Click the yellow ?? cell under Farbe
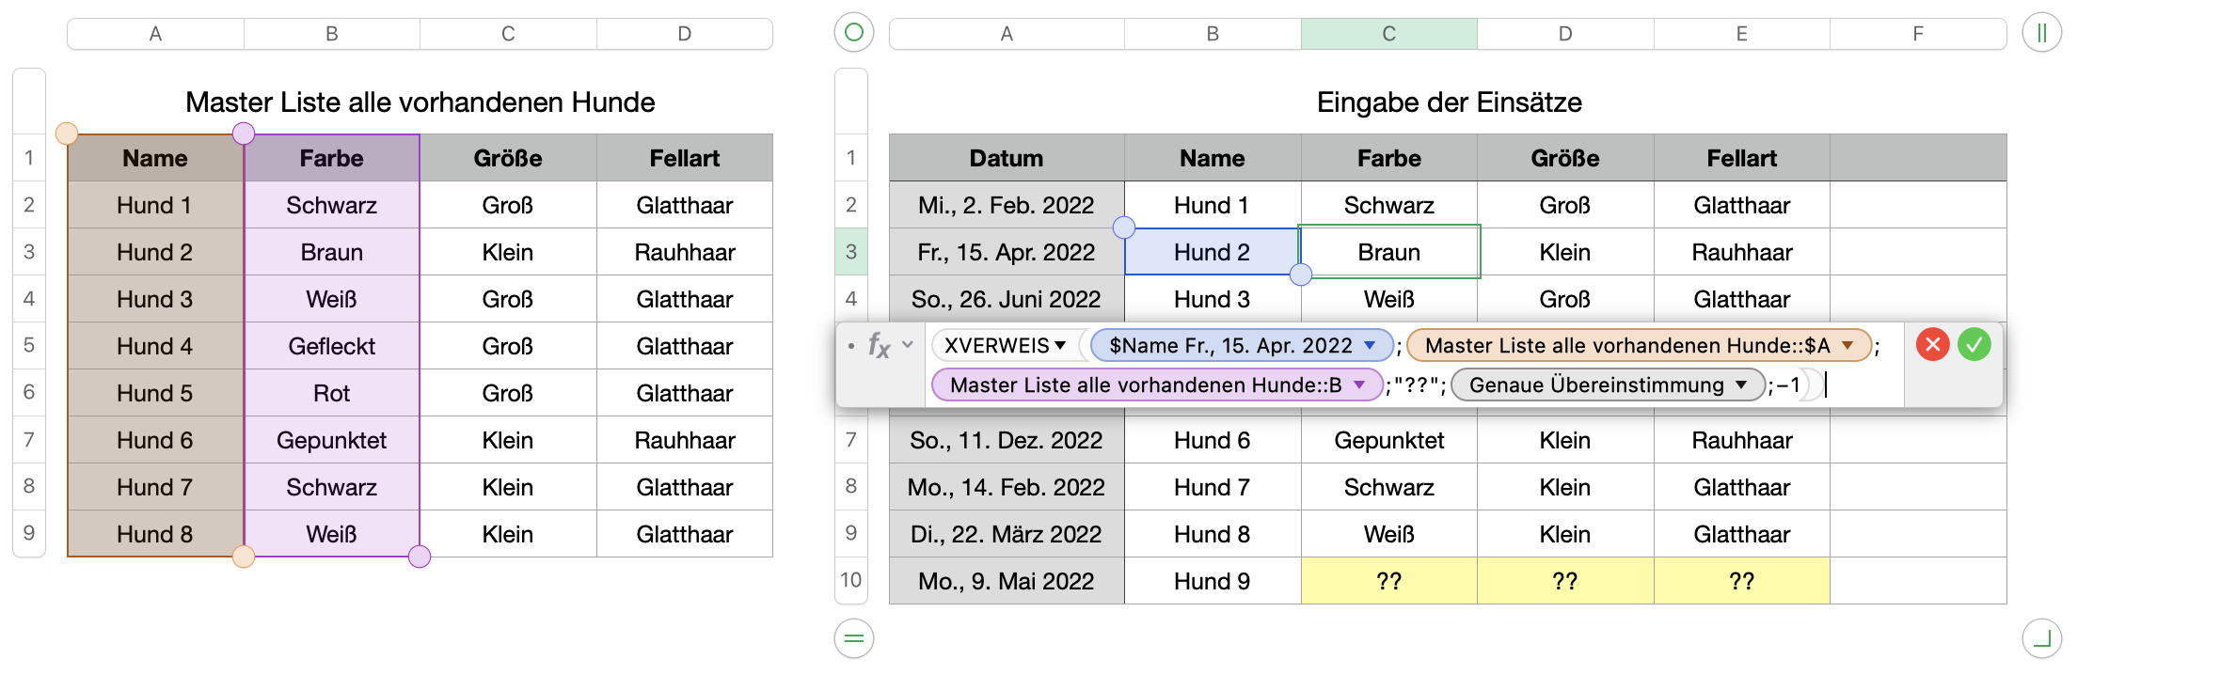This screenshot has width=2220, height=675. (x=1388, y=581)
